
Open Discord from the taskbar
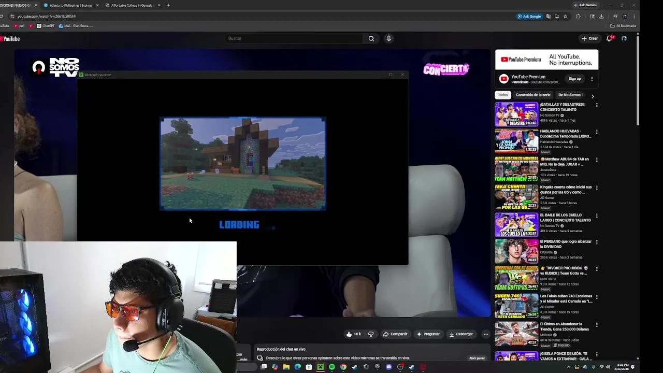388,367
